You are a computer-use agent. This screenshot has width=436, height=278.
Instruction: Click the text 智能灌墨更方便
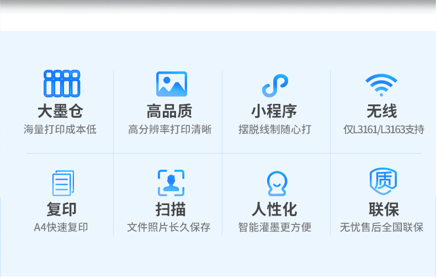pos(275,227)
